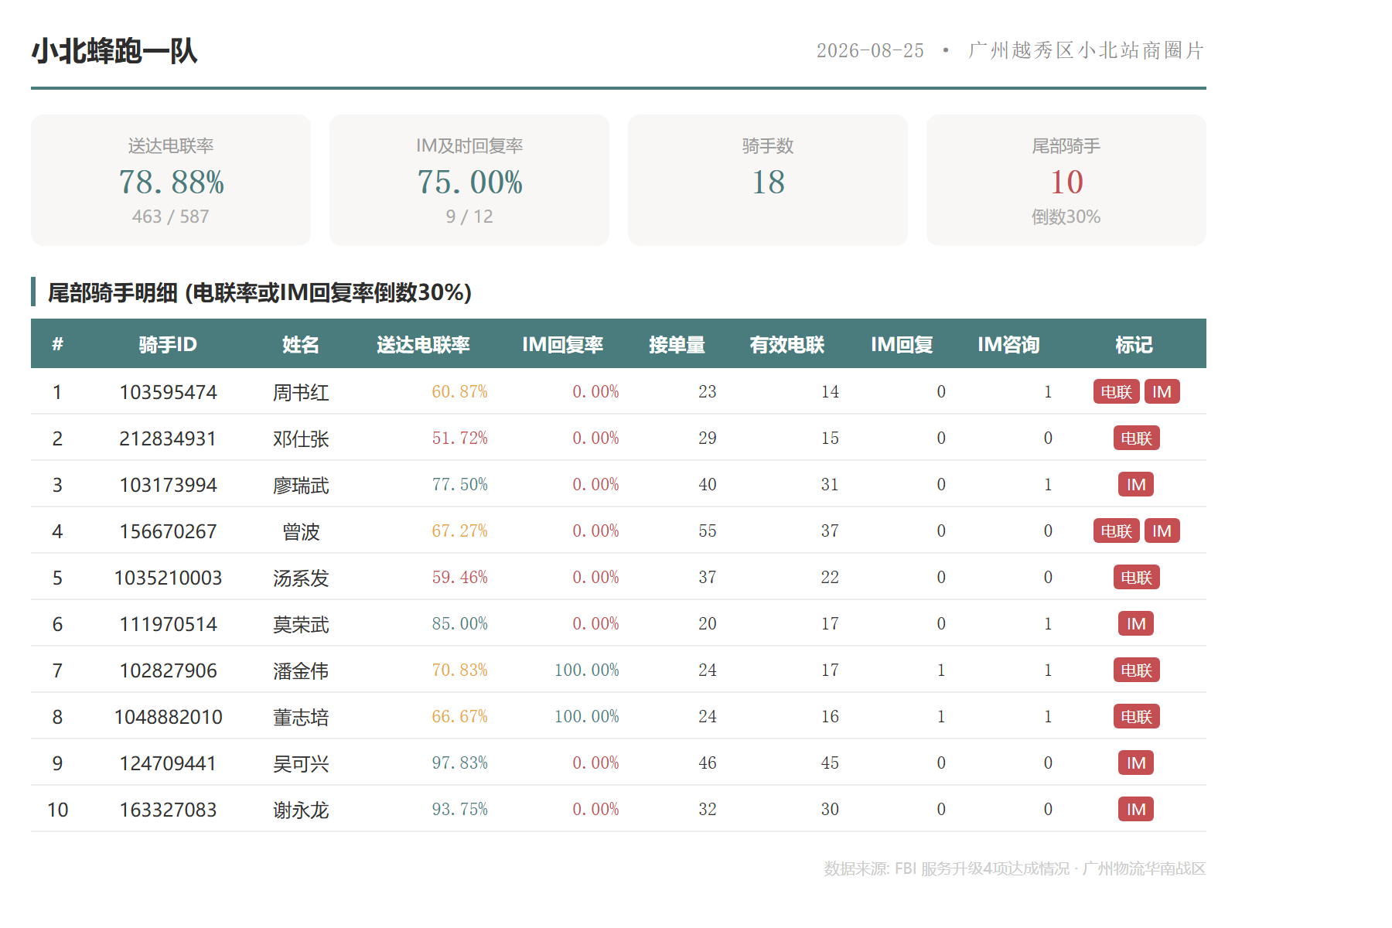Click rider ID 103595474

[x=168, y=392]
